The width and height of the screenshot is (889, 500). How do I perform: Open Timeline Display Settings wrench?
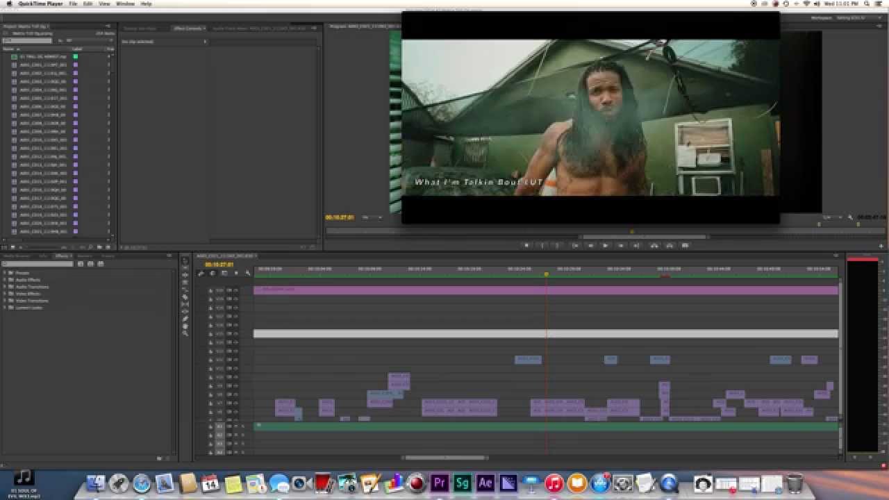pos(248,273)
